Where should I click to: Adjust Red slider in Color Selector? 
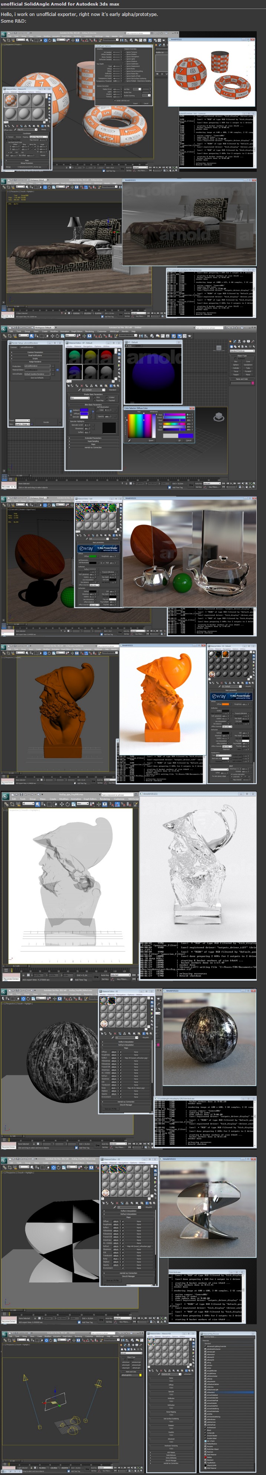[x=175, y=415]
